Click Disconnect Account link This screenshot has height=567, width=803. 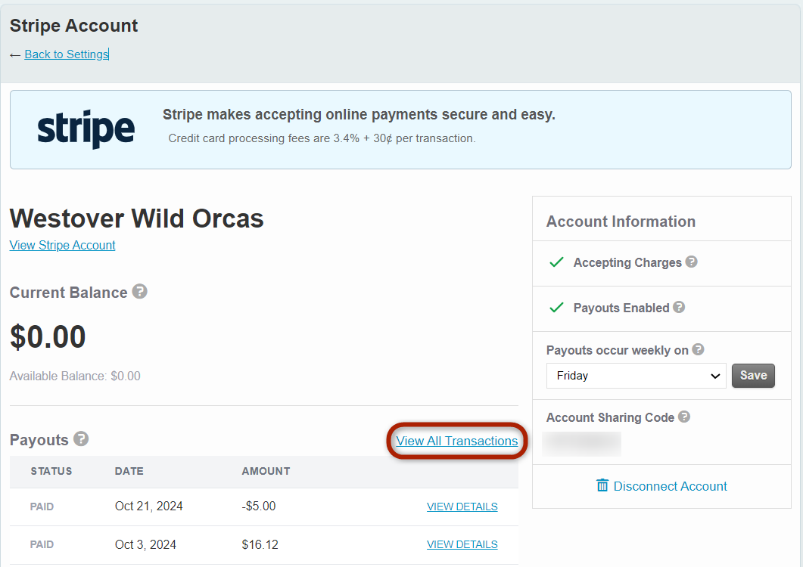point(671,486)
